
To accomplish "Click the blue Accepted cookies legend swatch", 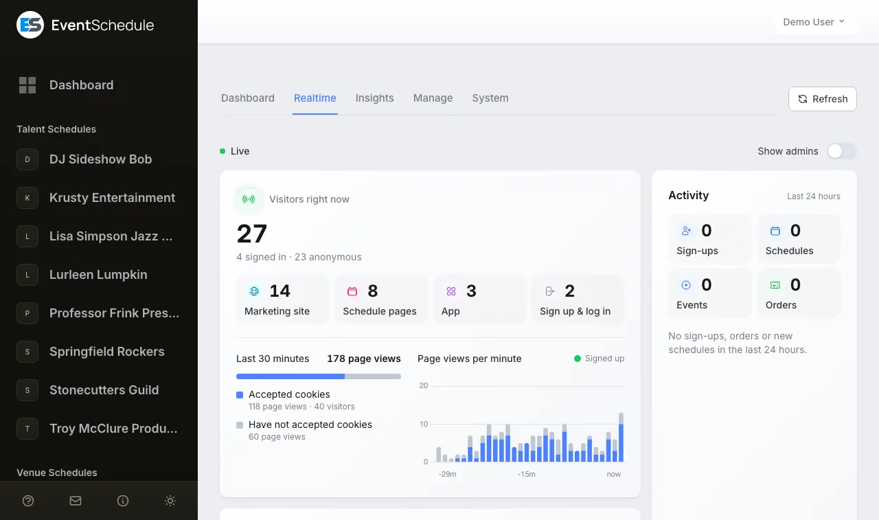I will pos(240,395).
